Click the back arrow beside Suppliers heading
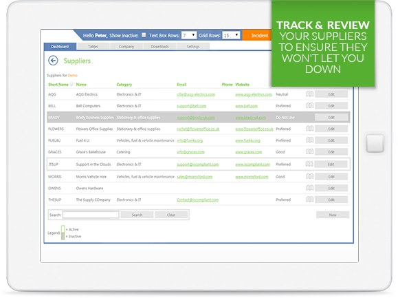398x298 pixels. (53, 61)
